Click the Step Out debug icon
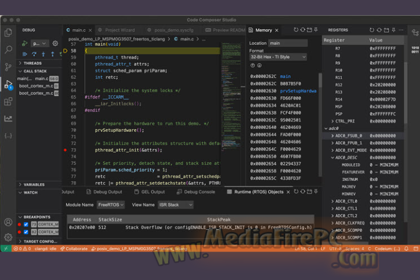This screenshot has height=280, width=420. click(x=52, y=54)
